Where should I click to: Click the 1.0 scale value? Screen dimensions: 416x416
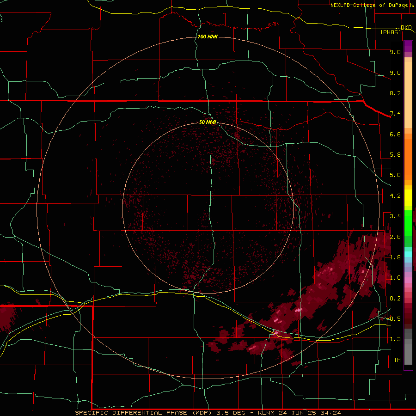[x=395, y=278]
